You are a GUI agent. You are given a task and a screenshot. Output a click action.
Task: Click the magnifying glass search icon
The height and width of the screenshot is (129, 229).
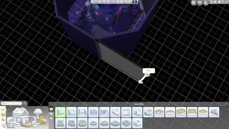tap(25, 103)
